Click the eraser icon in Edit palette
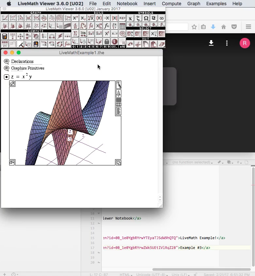Image resolution: width=255 pixels, height=276 pixels. click(x=161, y=44)
